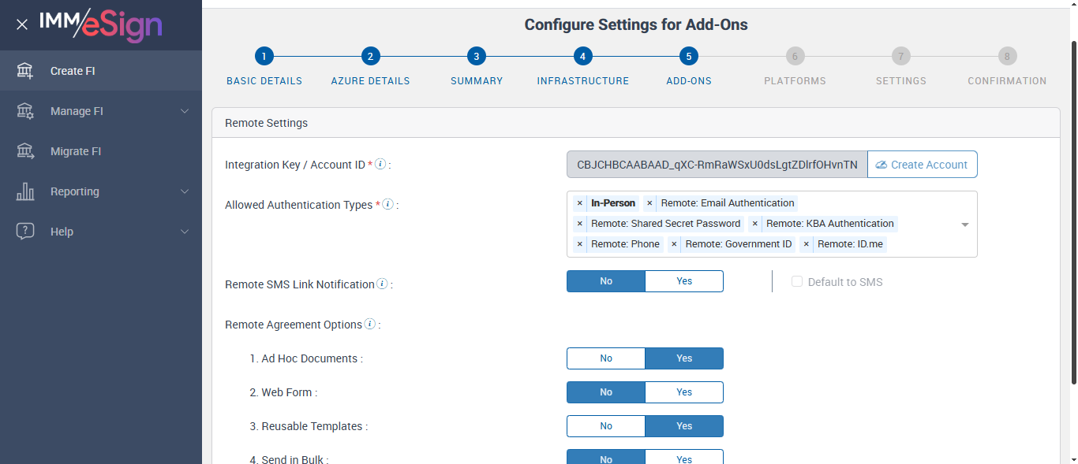Image resolution: width=1078 pixels, height=464 pixels.
Task: Click the Reporting bar chart icon
Action: (25, 191)
